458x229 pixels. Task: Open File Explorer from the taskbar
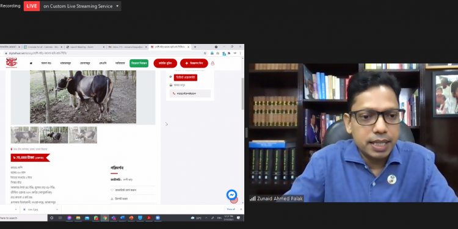78,218
